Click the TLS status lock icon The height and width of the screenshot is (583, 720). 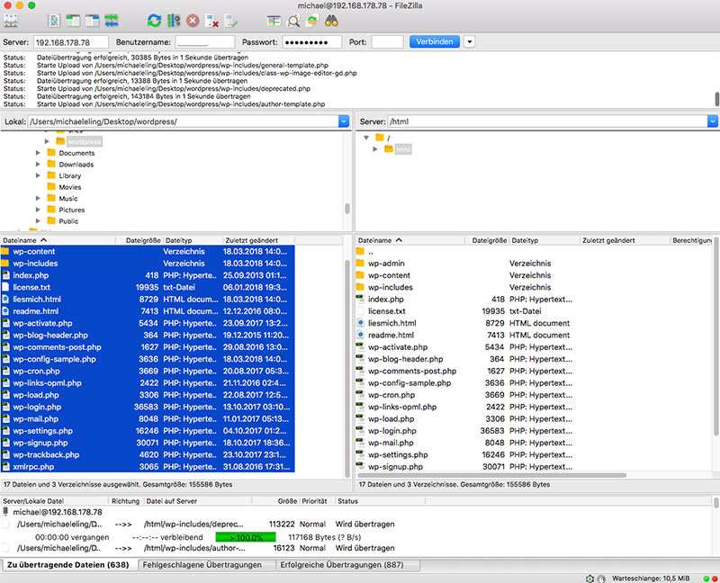pos(589,579)
